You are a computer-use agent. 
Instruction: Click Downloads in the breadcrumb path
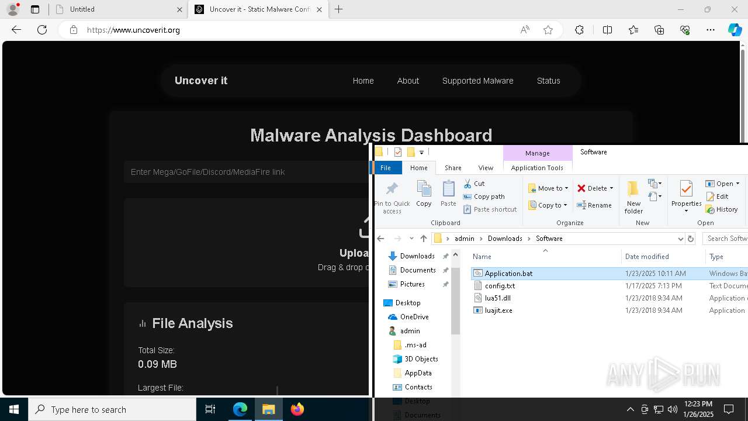pos(505,239)
